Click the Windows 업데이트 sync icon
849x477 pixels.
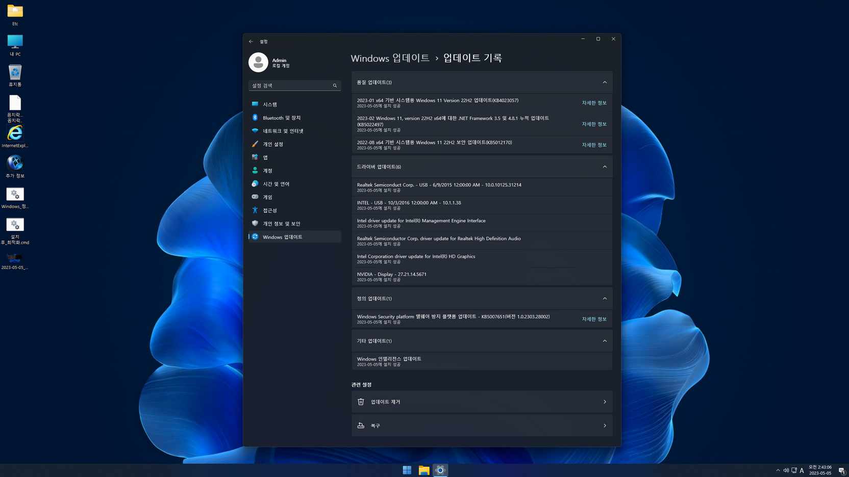(255, 236)
